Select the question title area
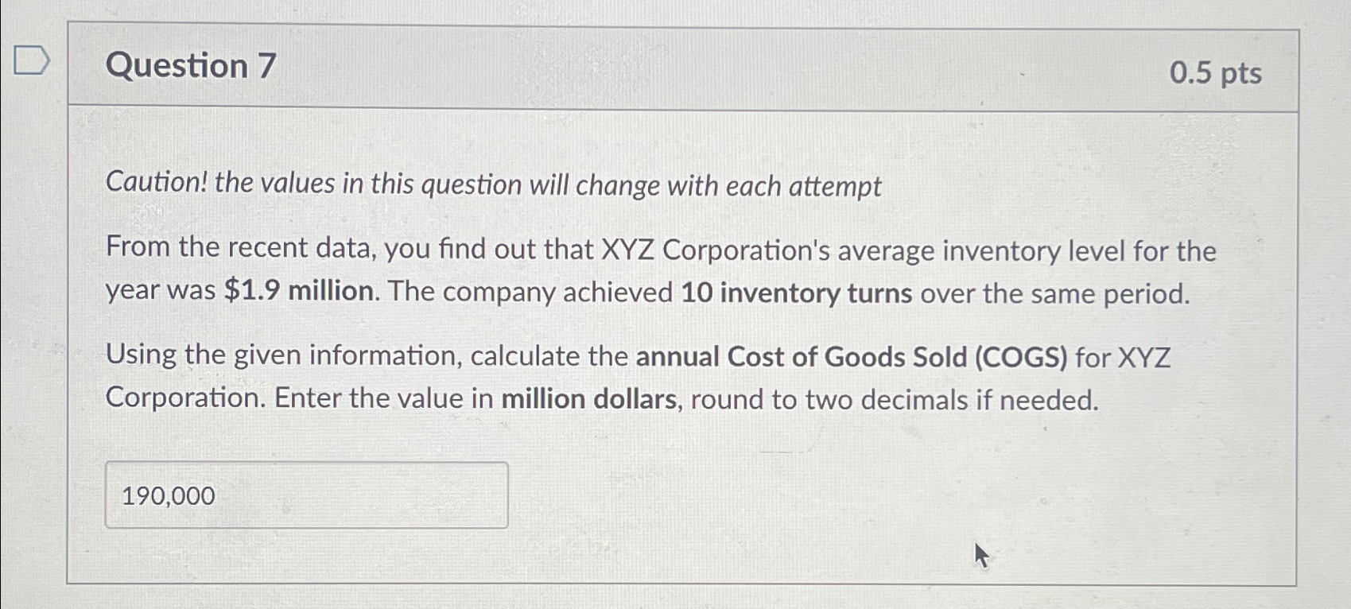This screenshot has width=1351, height=609. (x=191, y=66)
